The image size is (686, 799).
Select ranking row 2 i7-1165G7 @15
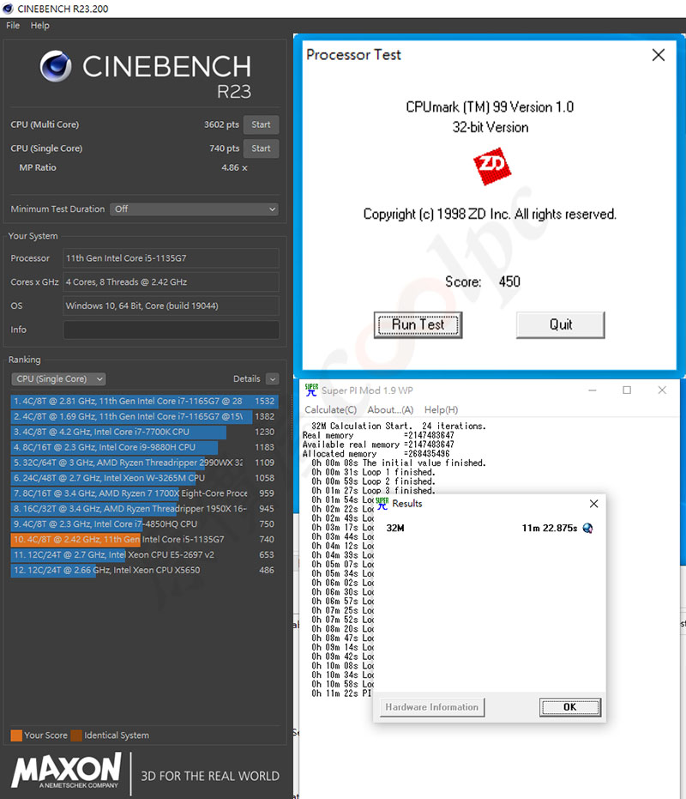[x=145, y=417]
